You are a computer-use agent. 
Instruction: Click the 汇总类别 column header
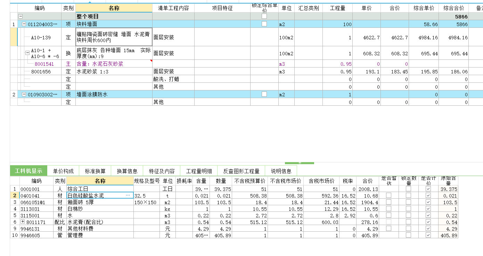point(309,8)
